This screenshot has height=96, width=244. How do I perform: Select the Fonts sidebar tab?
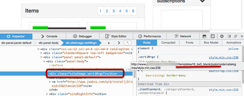point(189,43)
